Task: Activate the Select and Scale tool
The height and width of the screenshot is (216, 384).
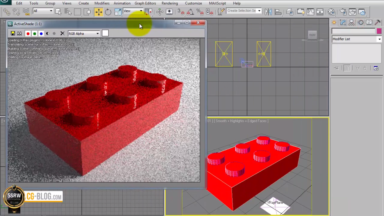Action: 118,12
